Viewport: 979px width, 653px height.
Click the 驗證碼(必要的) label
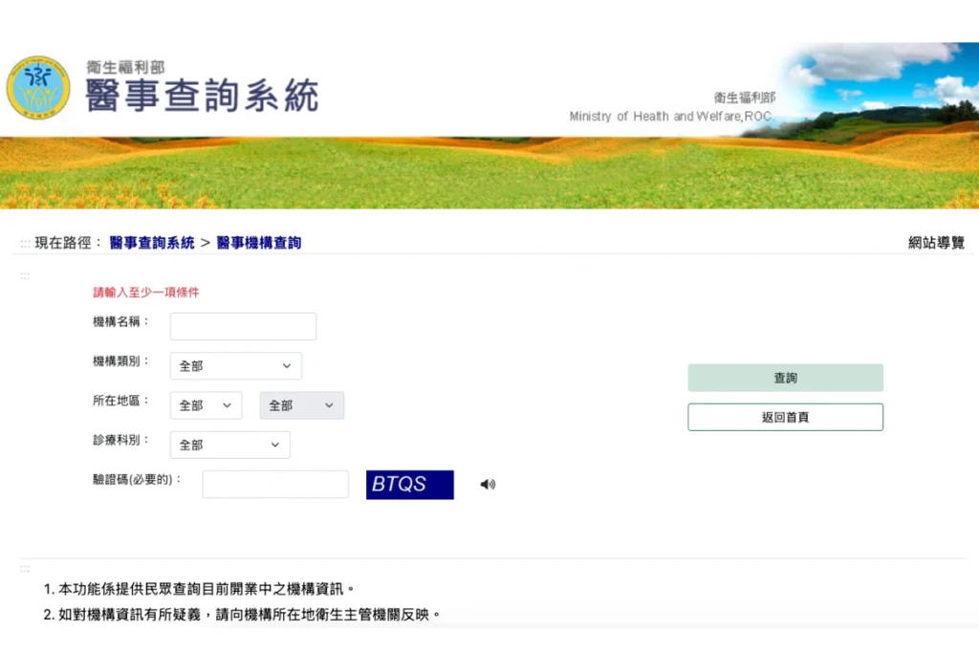point(137,479)
